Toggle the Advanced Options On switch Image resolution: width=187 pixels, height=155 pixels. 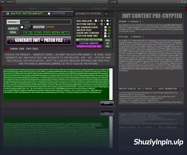[108, 14]
